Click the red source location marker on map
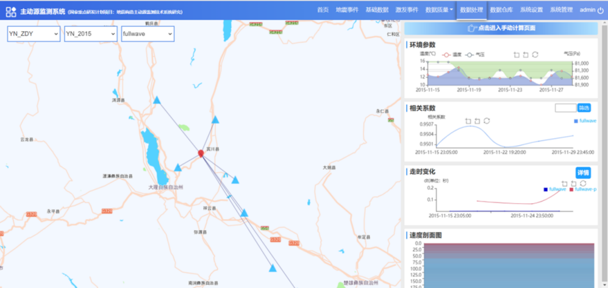 click(x=201, y=153)
